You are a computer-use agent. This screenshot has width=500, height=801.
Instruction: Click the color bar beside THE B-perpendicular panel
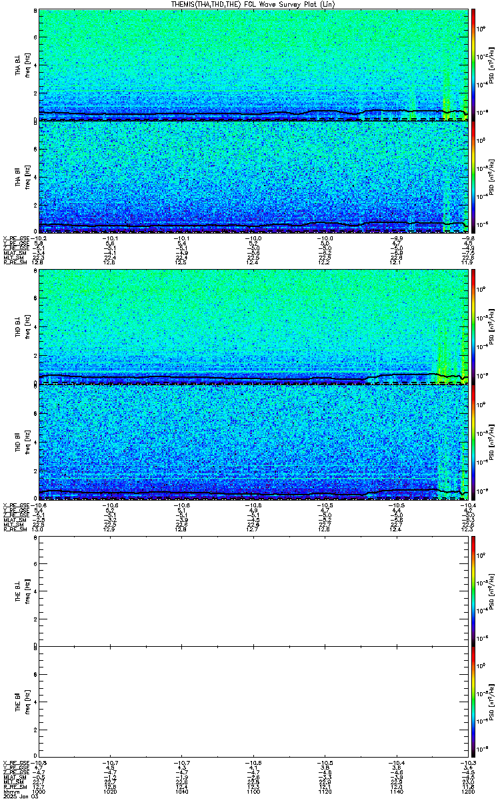point(473,591)
